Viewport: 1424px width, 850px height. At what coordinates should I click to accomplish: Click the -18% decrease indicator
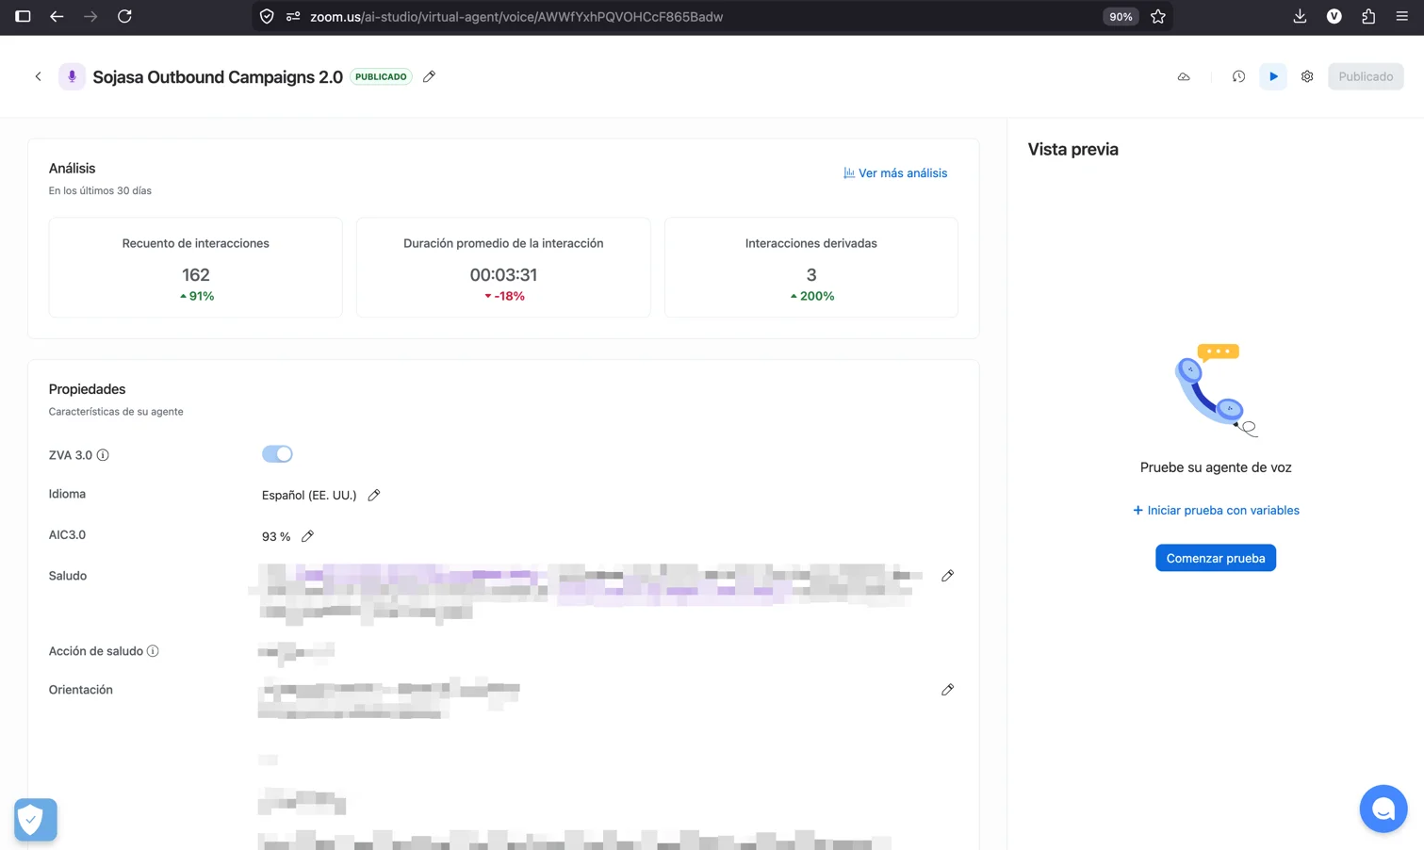coord(504,296)
